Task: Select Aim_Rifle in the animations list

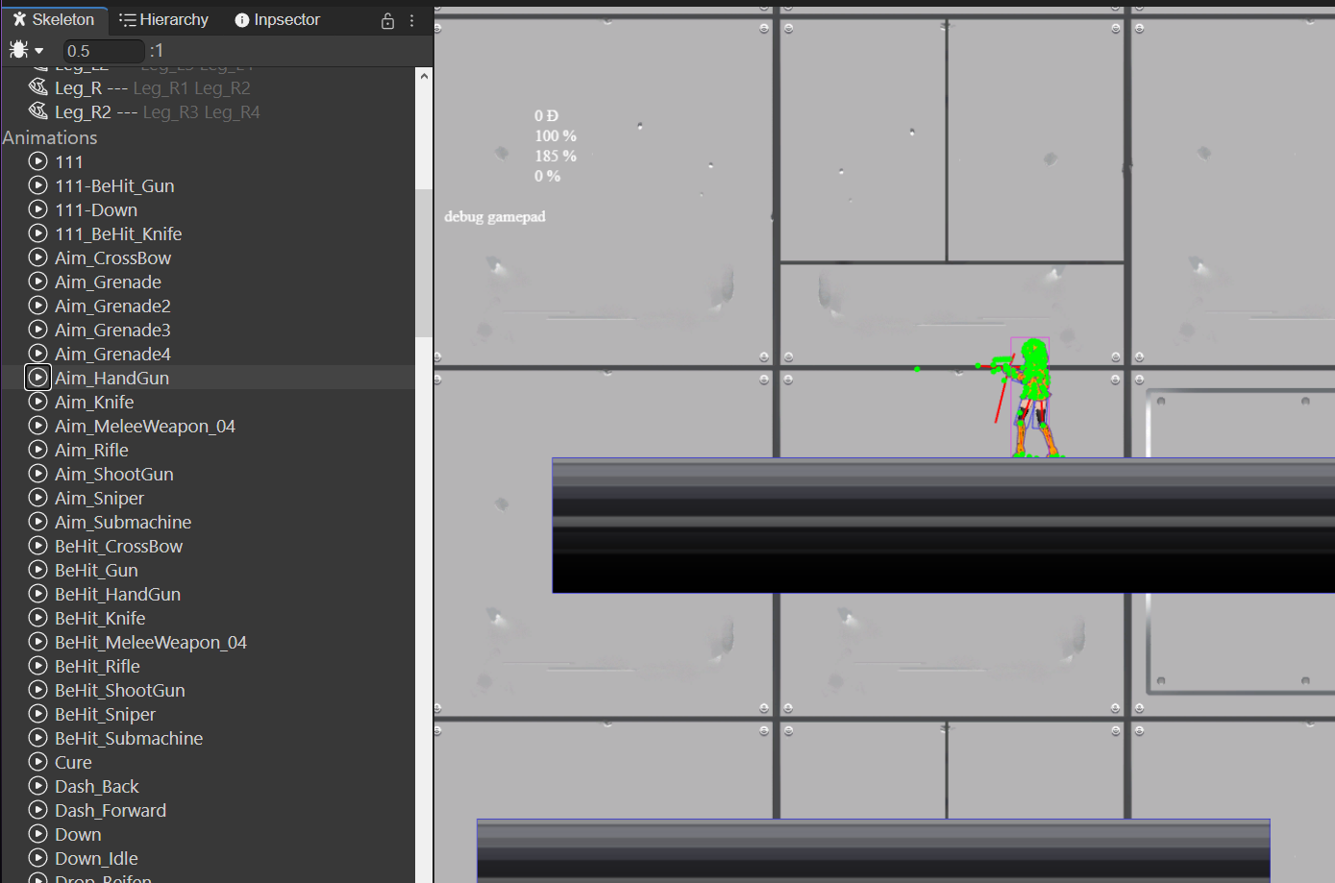Action: coord(91,450)
